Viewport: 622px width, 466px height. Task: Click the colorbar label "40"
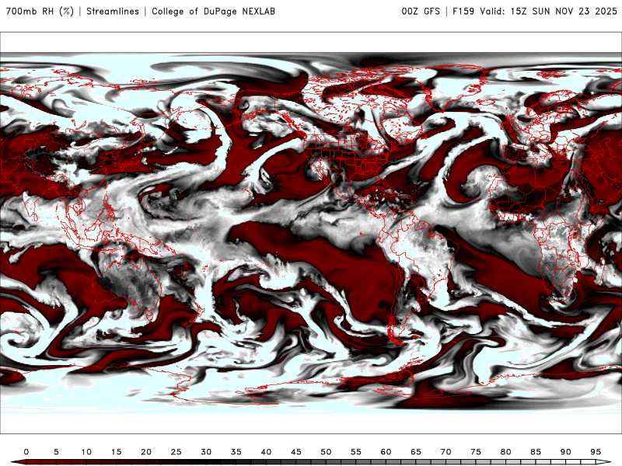[x=266, y=452]
